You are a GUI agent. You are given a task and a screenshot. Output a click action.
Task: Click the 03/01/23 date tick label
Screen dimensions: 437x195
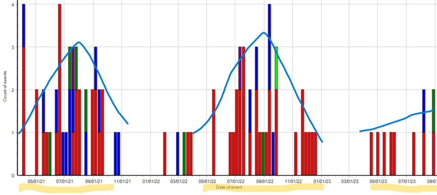coord(350,181)
